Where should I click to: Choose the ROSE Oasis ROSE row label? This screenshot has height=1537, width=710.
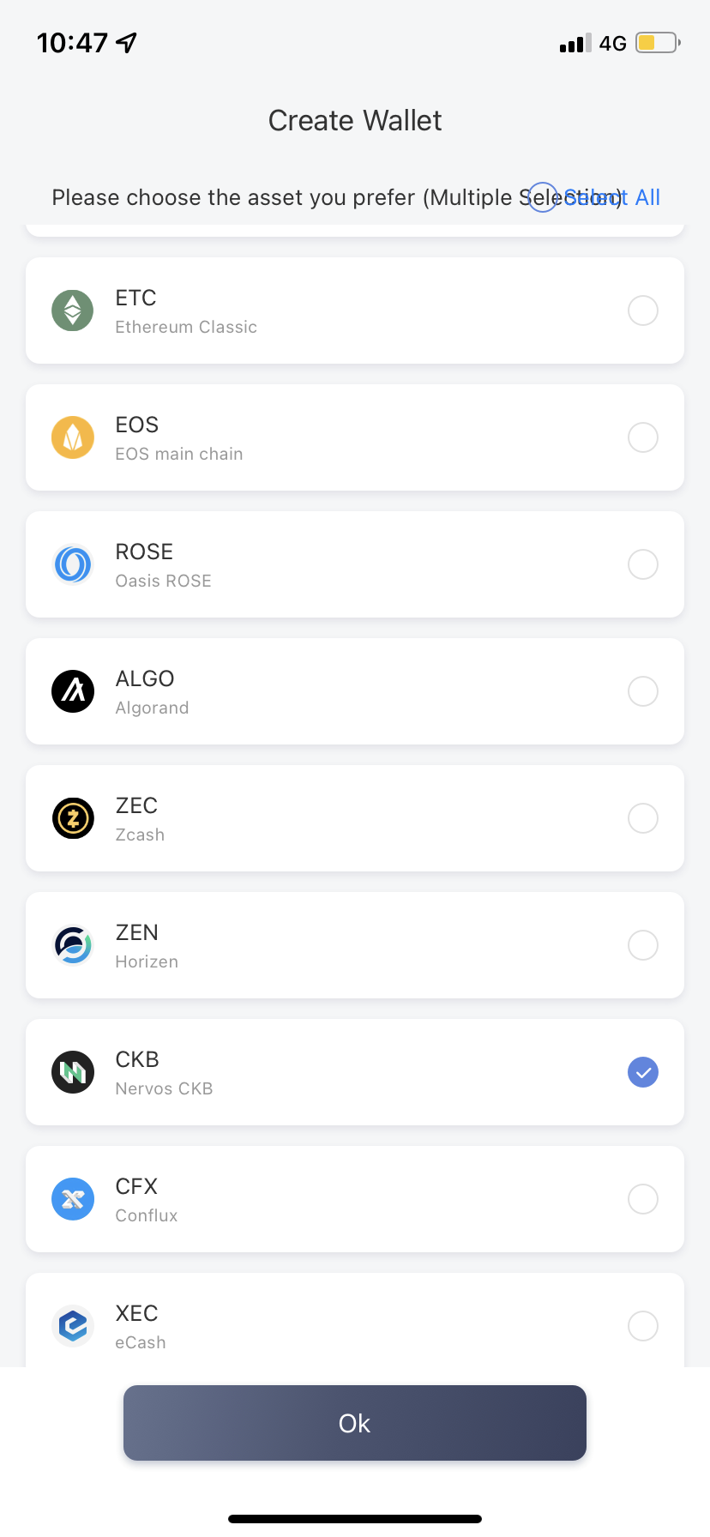click(163, 565)
